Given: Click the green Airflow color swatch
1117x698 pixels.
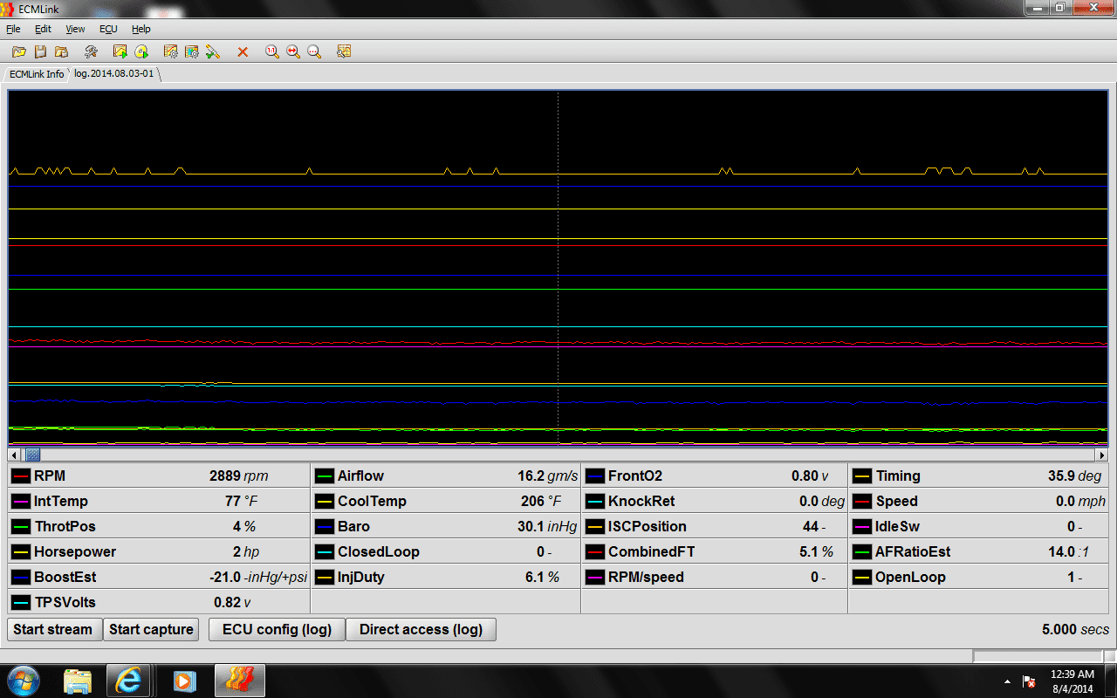Looking at the screenshot, I should coord(325,476).
